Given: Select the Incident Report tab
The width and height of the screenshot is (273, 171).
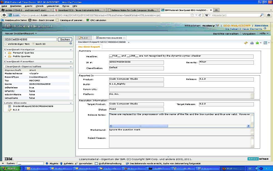Looking at the screenshot, I should 89,47.
